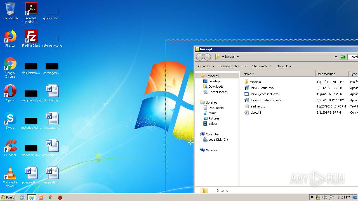Open Network in navigation pane
The width and height of the screenshot is (358, 201).
(209, 150)
